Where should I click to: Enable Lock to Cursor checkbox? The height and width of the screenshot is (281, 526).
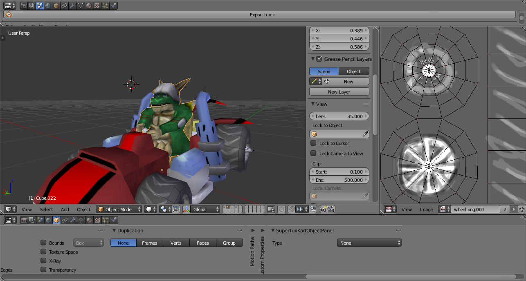(x=313, y=143)
